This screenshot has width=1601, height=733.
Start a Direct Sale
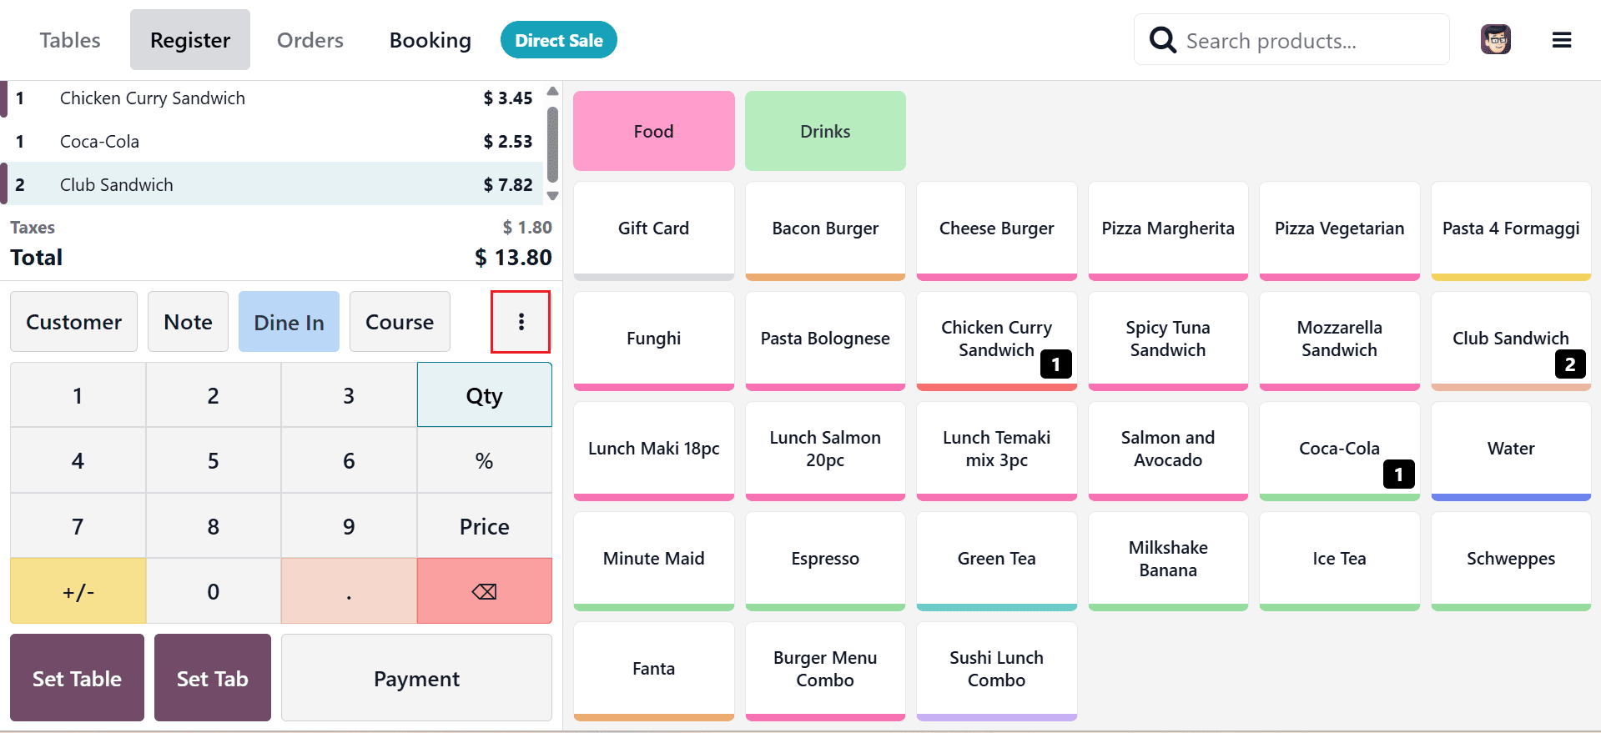click(x=558, y=39)
